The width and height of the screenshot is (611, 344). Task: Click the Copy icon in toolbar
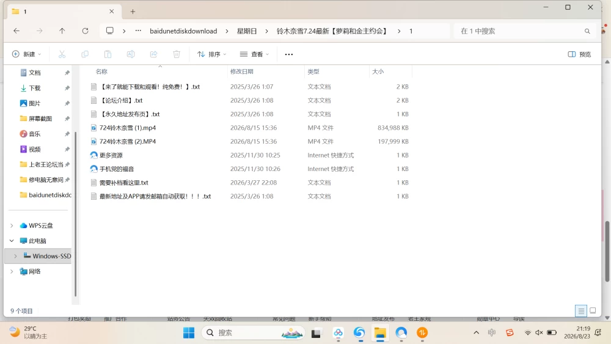click(84, 54)
